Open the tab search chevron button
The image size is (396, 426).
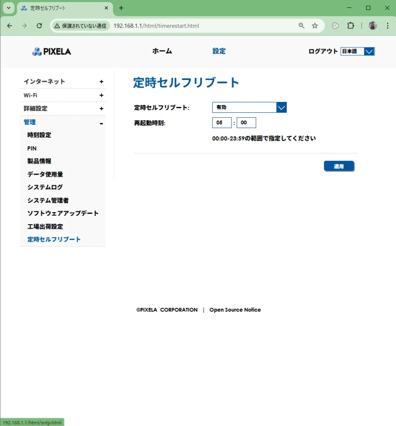pyautogui.click(x=9, y=8)
